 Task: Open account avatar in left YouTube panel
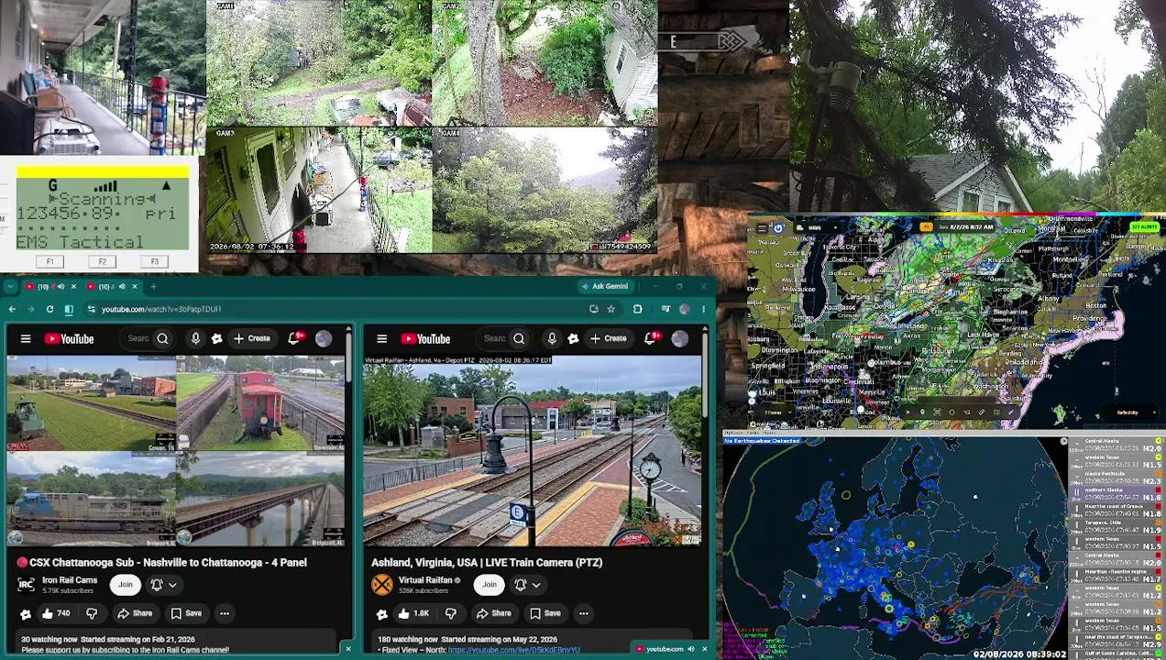[324, 339]
